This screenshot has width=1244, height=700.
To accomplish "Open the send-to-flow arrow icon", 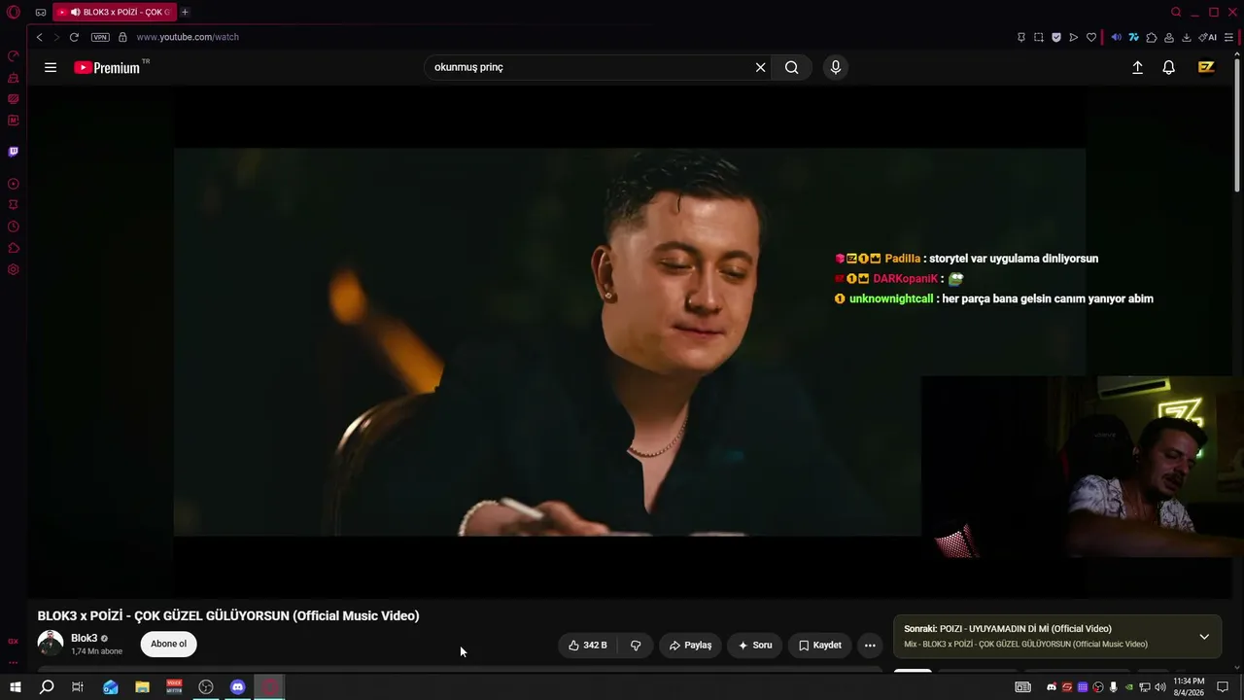I will (x=1074, y=37).
